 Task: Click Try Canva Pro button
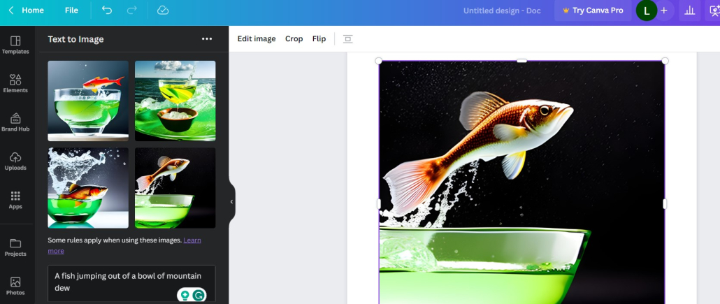point(593,10)
